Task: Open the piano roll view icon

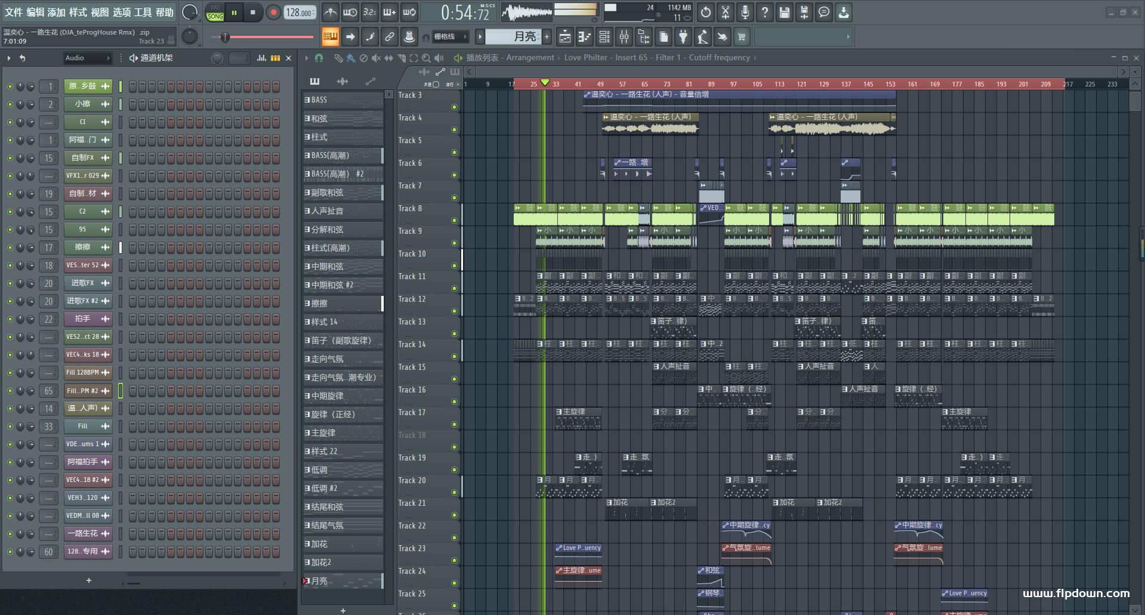Action: tap(585, 37)
